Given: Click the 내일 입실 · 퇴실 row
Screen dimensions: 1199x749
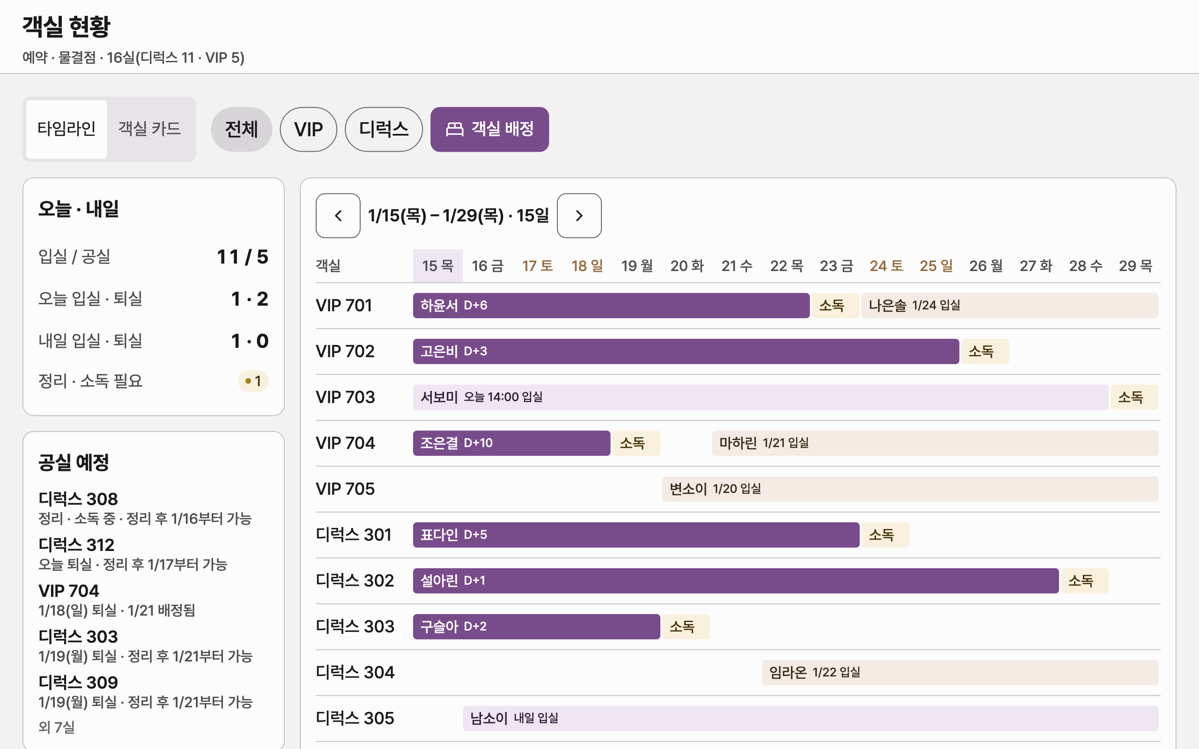Looking at the screenshot, I should [x=154, y=341].
